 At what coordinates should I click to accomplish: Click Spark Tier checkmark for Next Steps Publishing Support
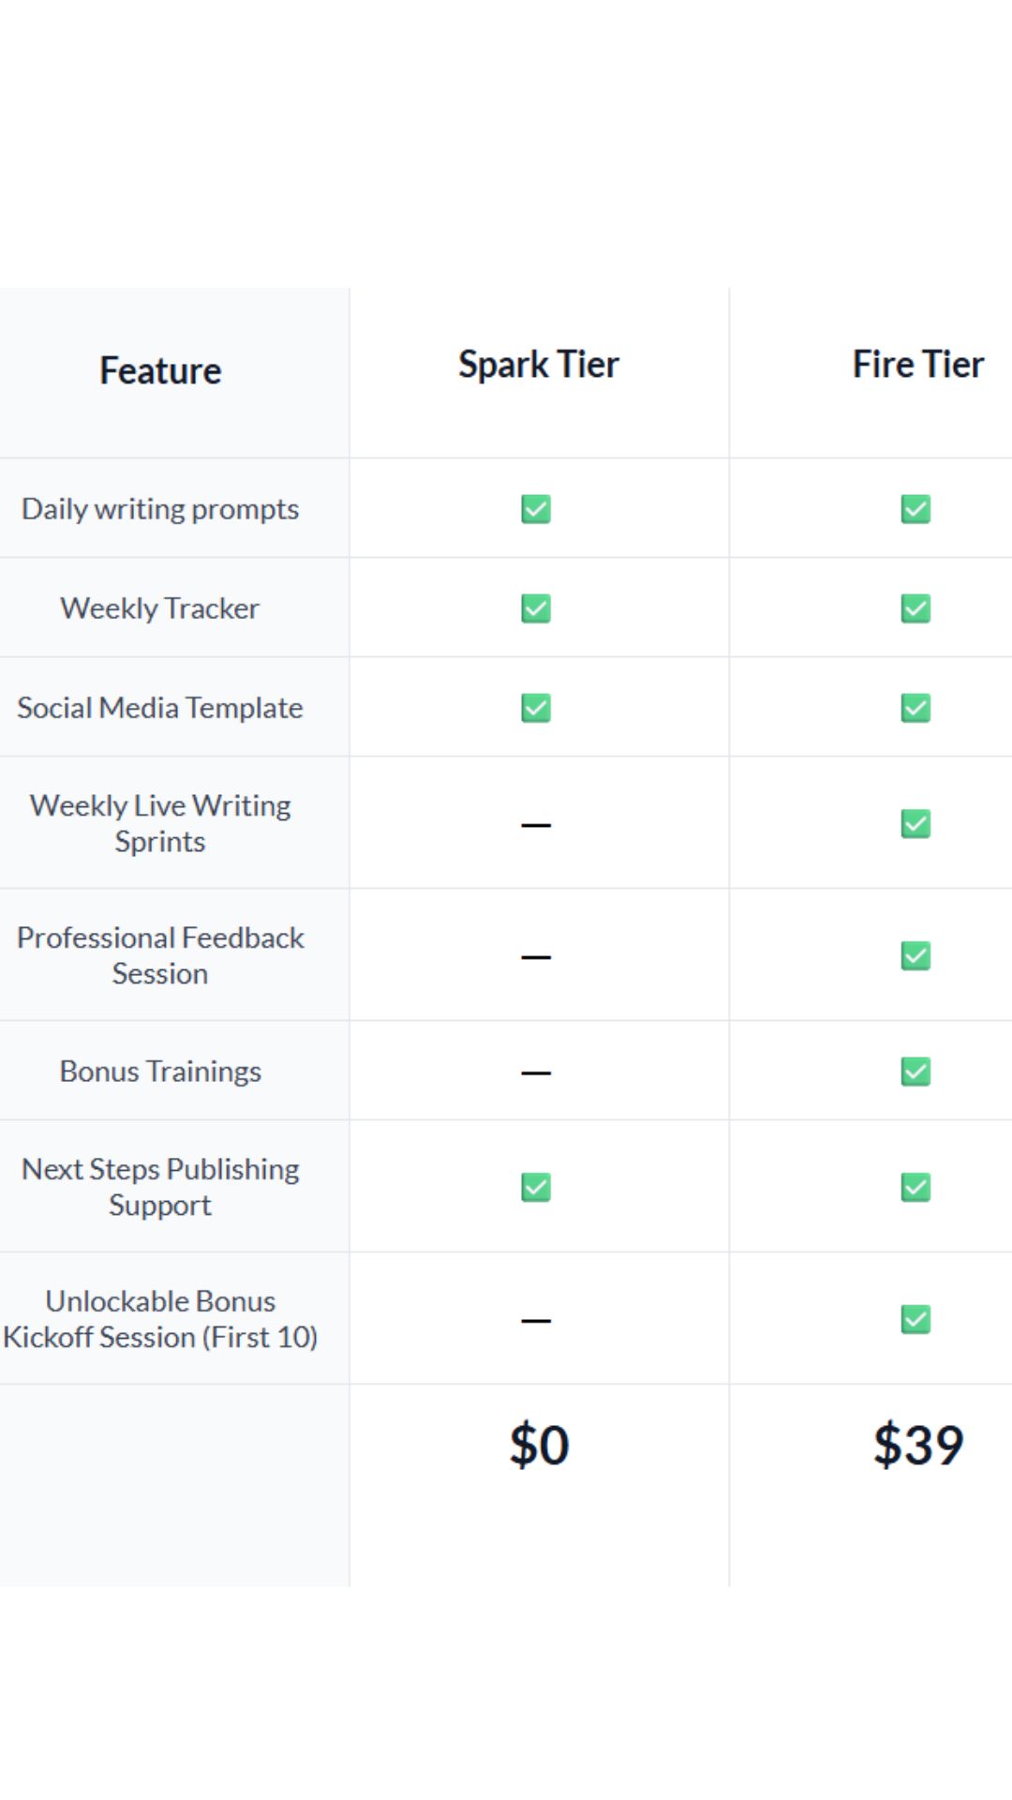point(536,1188)
